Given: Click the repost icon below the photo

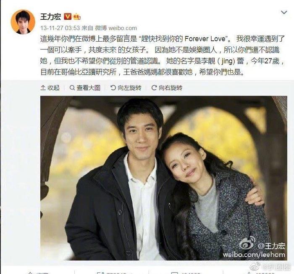Looking at the screenshot, I should 100,273.
